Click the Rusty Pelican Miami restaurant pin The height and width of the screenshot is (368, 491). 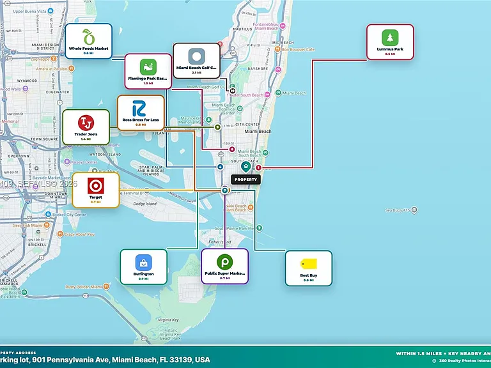107,286
